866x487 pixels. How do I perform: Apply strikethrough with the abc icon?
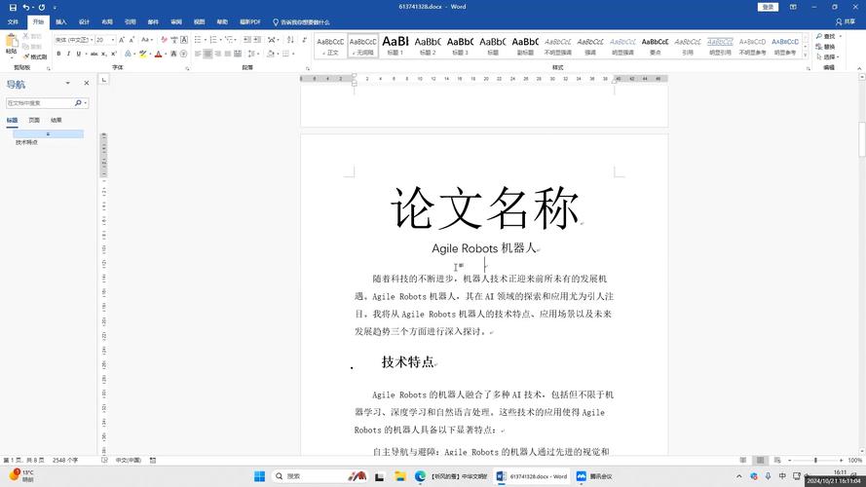(x=94, y=54)
